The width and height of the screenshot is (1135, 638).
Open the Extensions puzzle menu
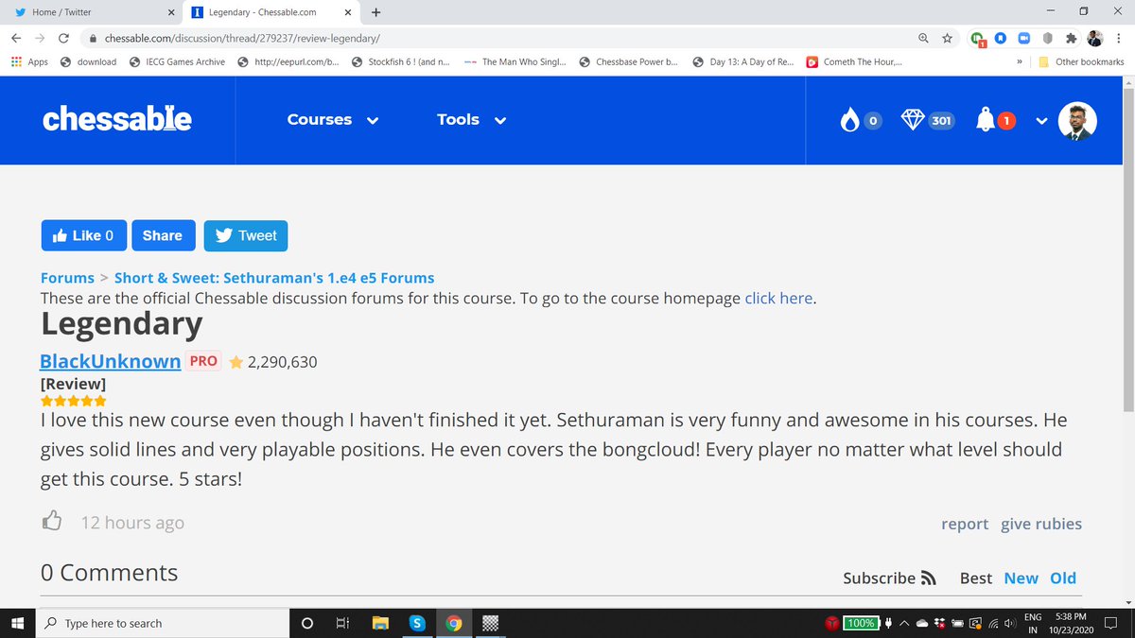(1071, 39)
